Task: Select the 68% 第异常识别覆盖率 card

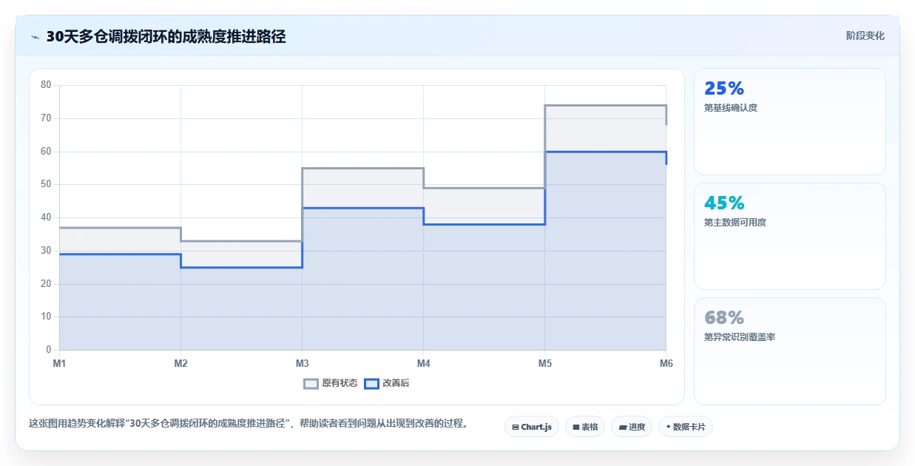Action: (789, 351)
